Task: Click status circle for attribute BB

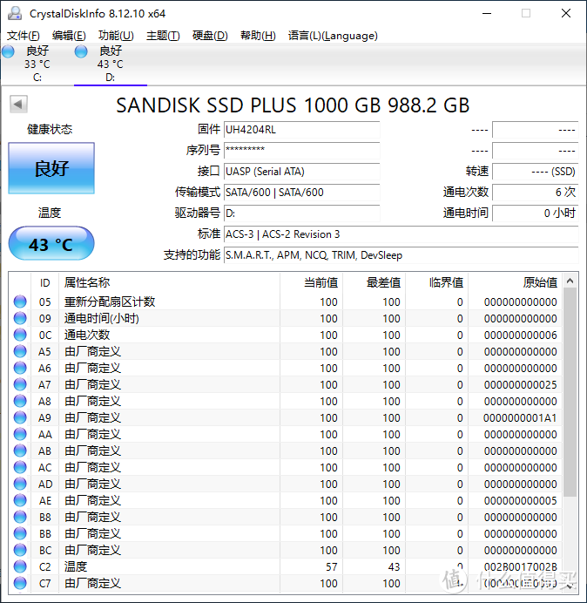Action: [20, 533]
